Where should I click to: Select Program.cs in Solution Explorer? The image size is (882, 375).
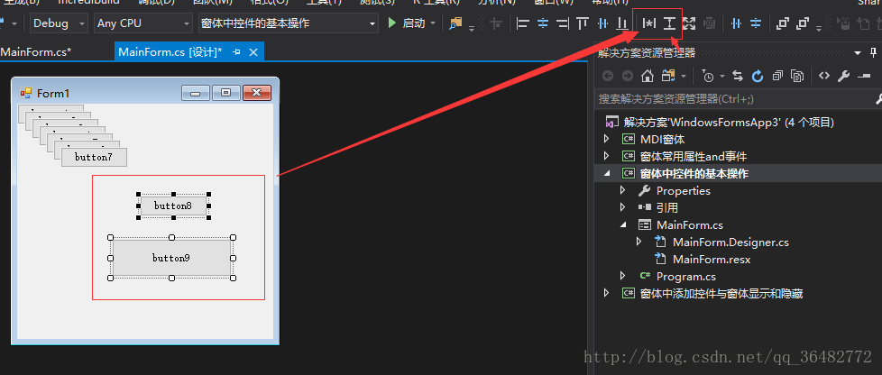pos(685,277)
